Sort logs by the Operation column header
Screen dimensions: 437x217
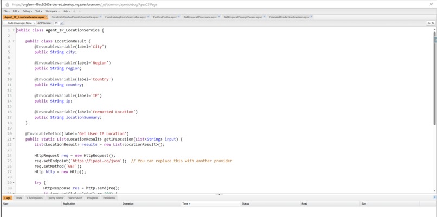pyautogui.click(x=151, y=204)
